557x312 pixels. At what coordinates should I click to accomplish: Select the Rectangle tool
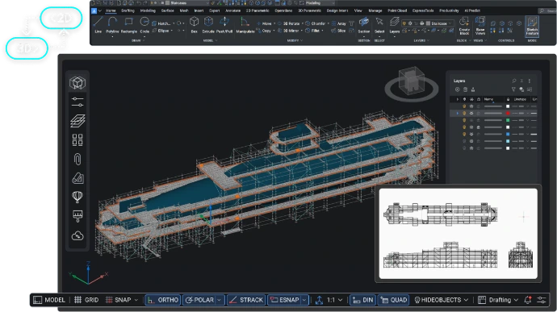click(128, 25)
